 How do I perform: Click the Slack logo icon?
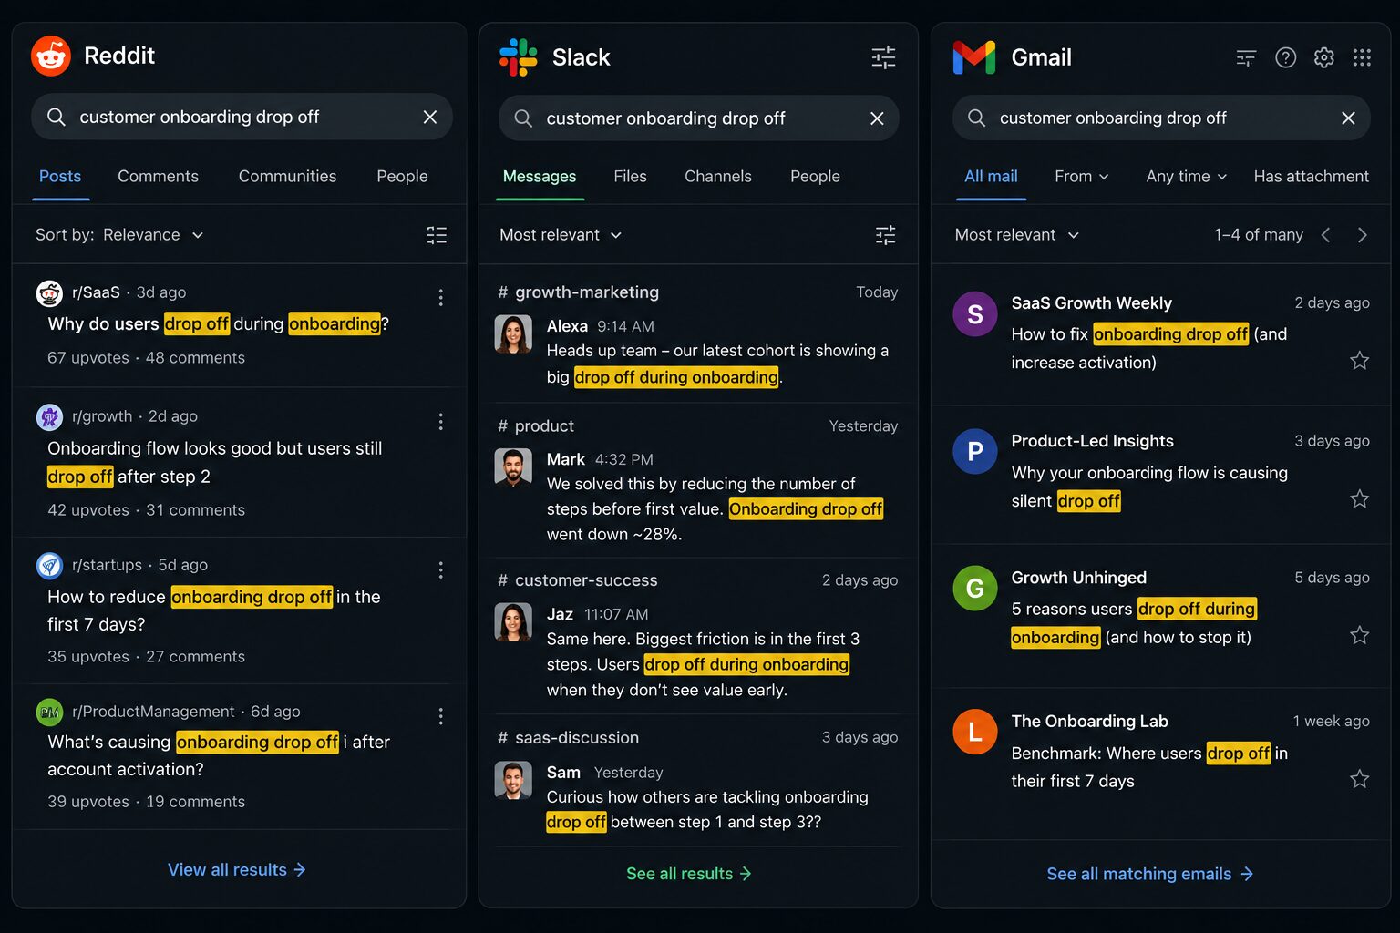tap(519, 56)
